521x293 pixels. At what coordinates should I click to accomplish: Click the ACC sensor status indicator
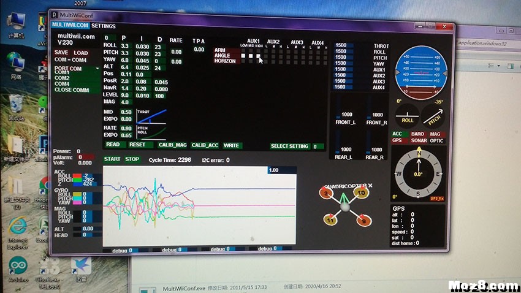(x=400, y=134)
